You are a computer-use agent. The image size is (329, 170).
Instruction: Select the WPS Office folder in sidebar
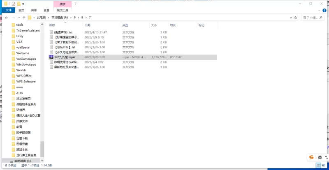[24, 76]
